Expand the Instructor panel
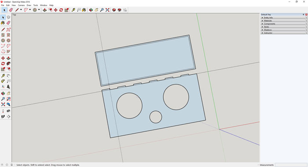The width and height of the screenshot is (308, 167). pos(284,33)
